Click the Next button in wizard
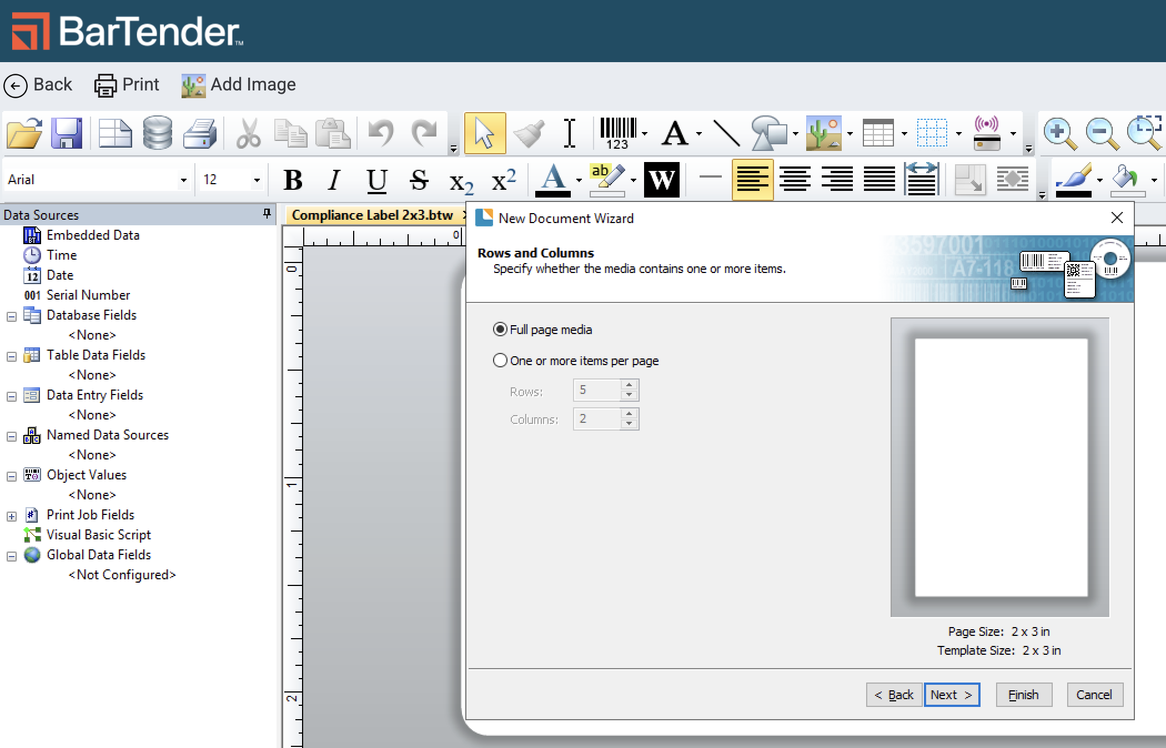1166x748 pixels. tap(952, 695)
